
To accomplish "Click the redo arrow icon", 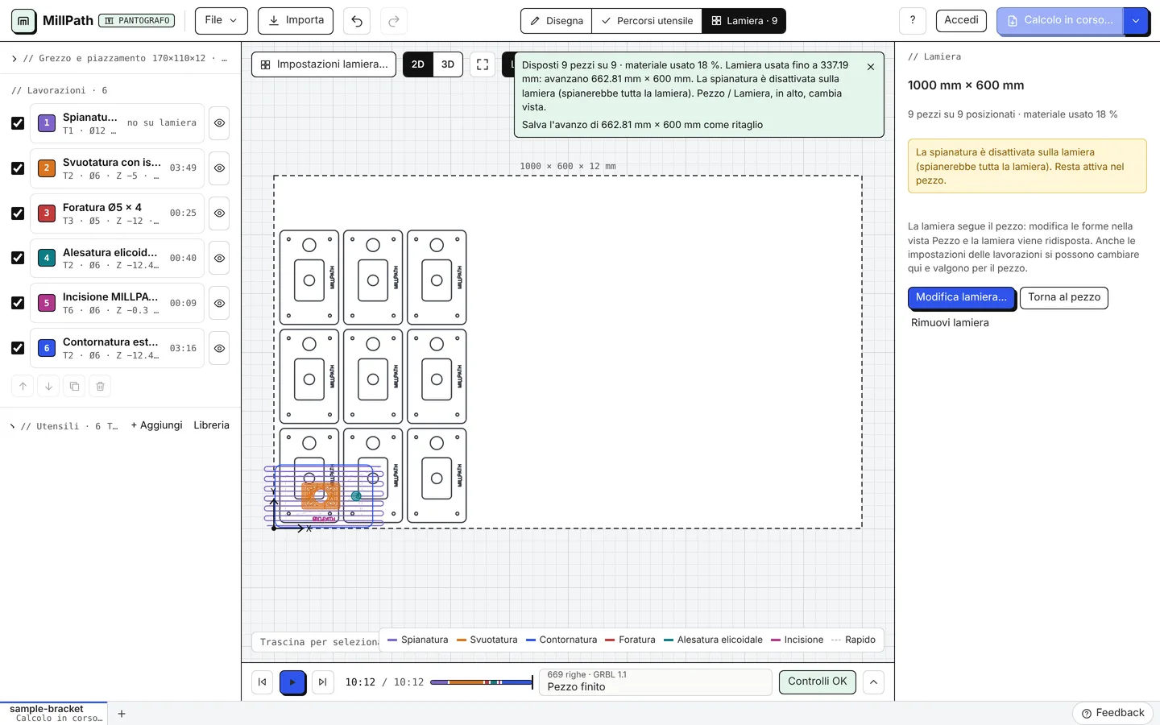I will [394, 21].
